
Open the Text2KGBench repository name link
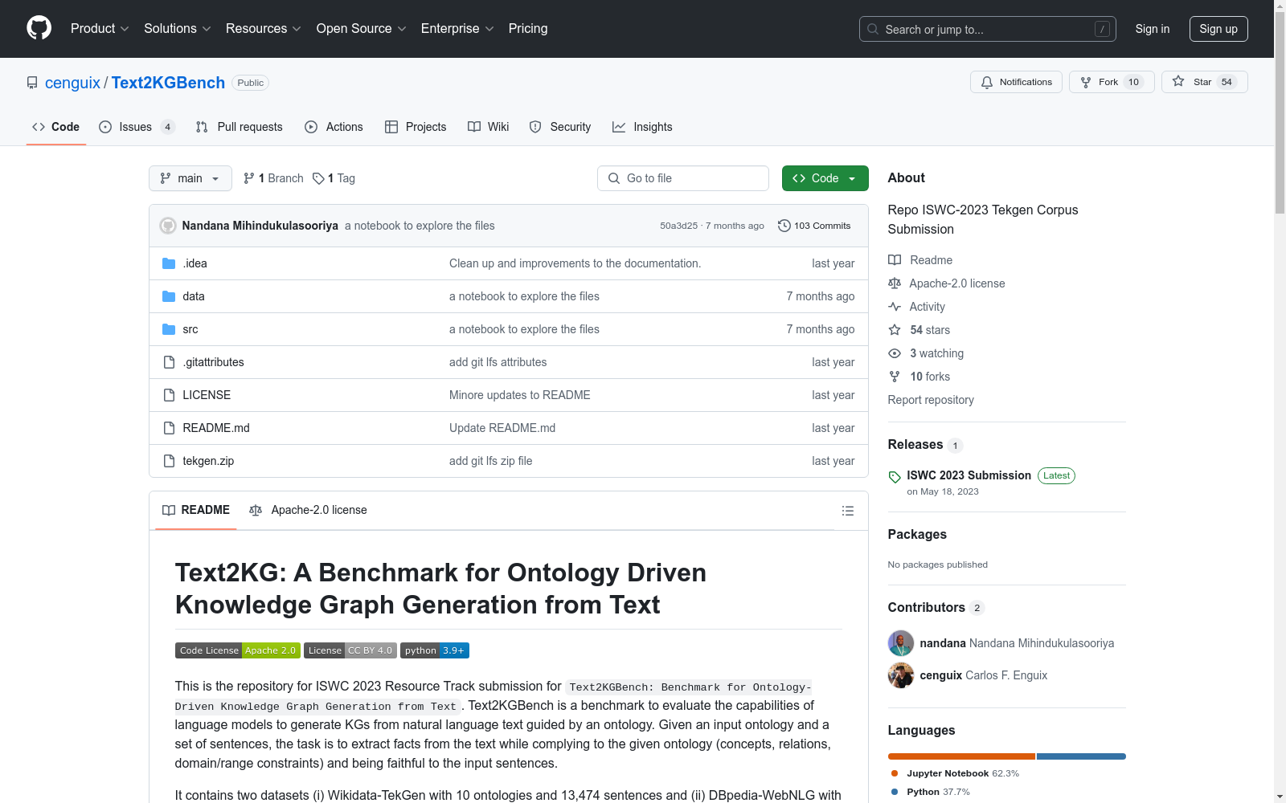[x=168, y=83]
